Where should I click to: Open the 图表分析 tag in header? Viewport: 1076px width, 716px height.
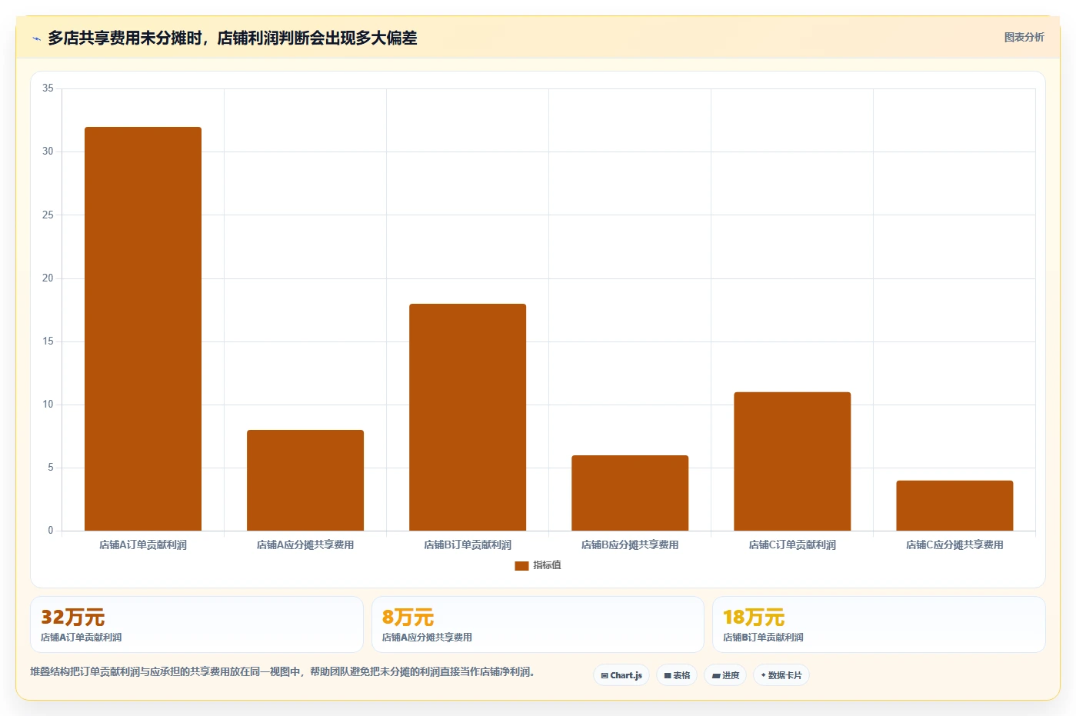click(x=1024, y=37)
